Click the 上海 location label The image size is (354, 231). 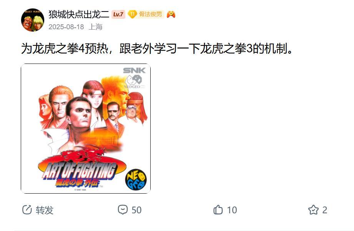[x=95, y=27]
